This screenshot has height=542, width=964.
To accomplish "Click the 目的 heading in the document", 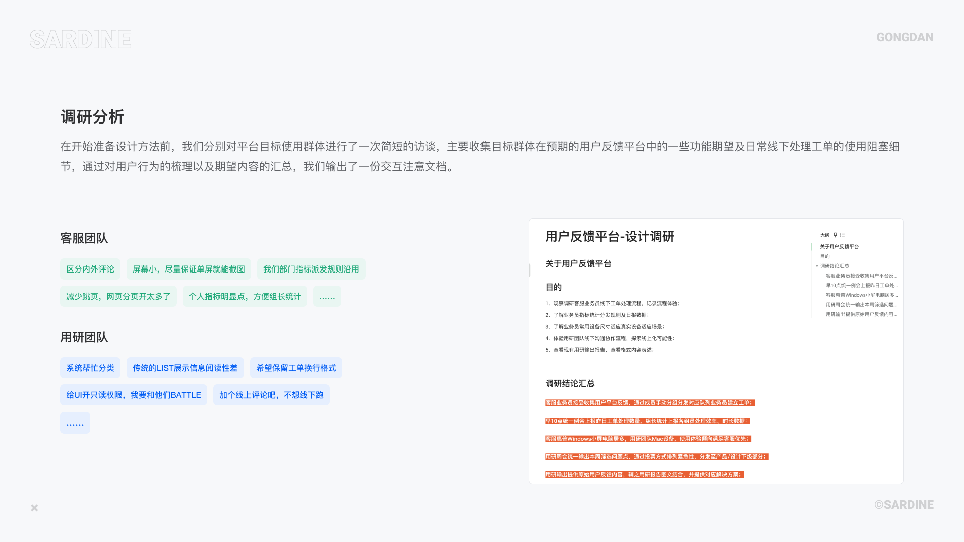I will (x=554, y=287).
